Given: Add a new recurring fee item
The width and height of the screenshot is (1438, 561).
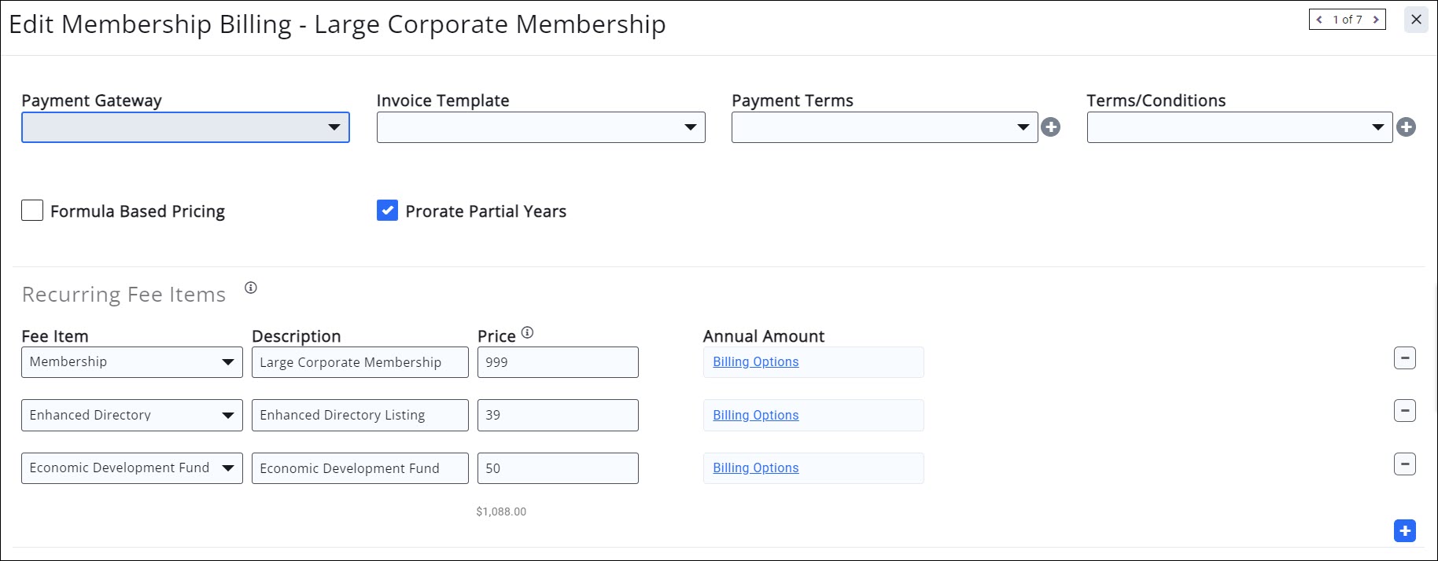Looking at the screenshot, I should (x=1404, y=531).
